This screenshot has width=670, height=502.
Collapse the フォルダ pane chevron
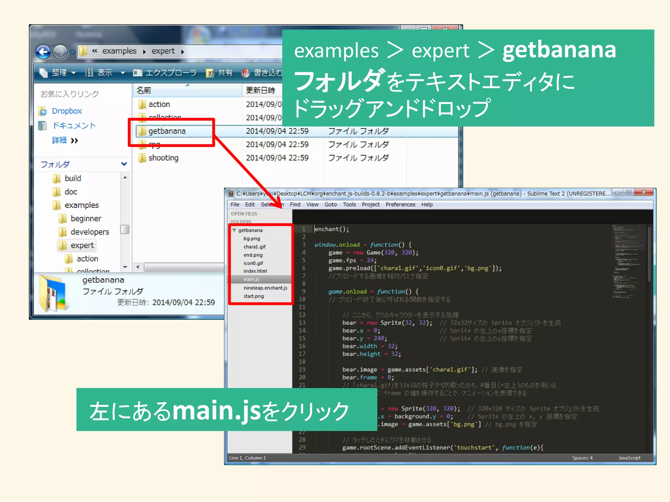point(124,164)
